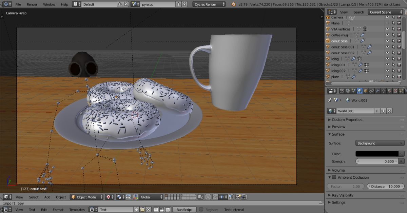407x213 pixels.
Task: Open the World properties tab icon
Action: pyautogui.click(x=360, y=91)
